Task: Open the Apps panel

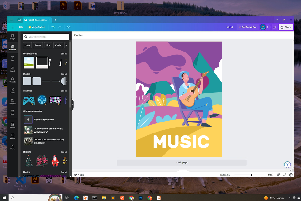Action: pyautogui.click(x=13, y=112)
